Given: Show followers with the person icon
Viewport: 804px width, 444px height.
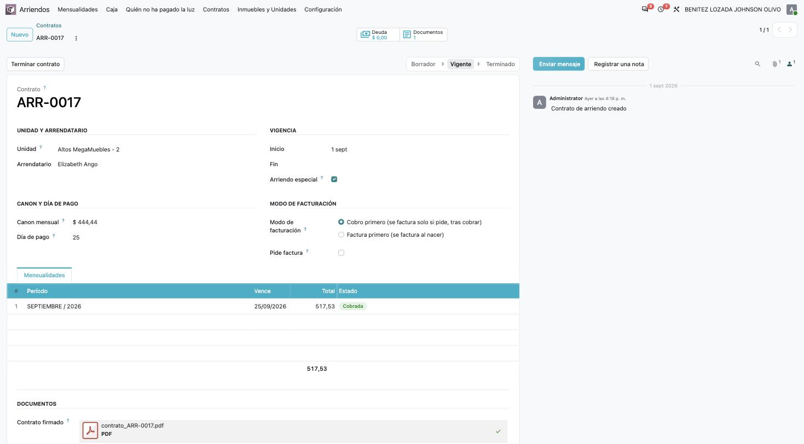Looking at the screenshot, I should pyautogui.click(x=790, y=64).
